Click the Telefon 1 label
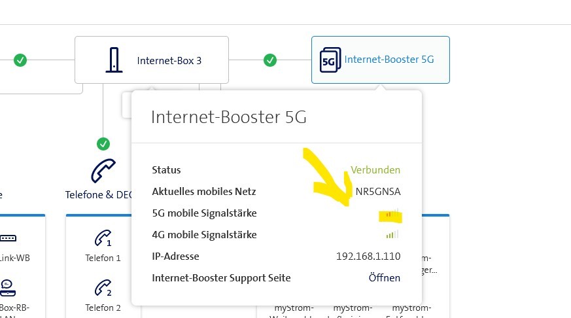The image size is (571, 318). point(103,258)
